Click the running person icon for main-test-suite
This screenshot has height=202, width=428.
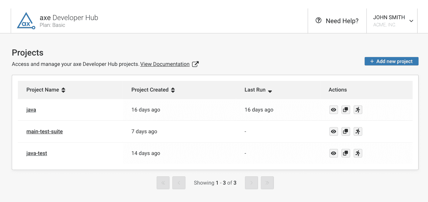[x=358, y=132]
